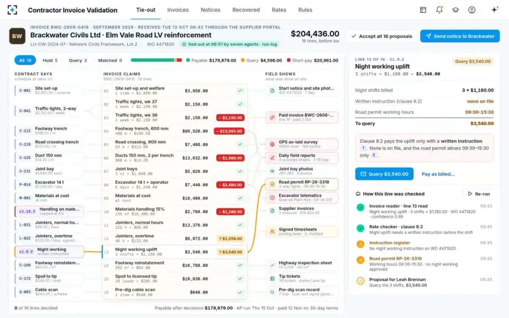Open the run log link

coord(270,44)
